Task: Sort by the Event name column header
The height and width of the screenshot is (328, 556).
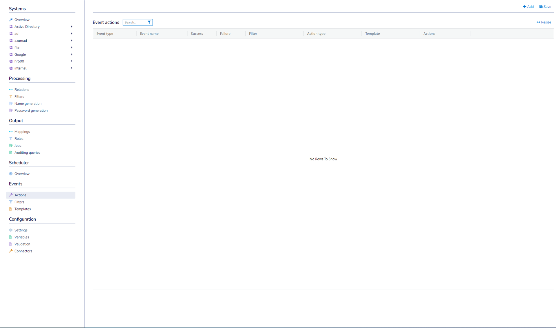Action: [x=149, y=34]
